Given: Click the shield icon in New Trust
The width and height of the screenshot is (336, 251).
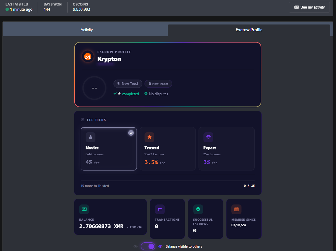Looking at the screenshot, I should 119,83.
